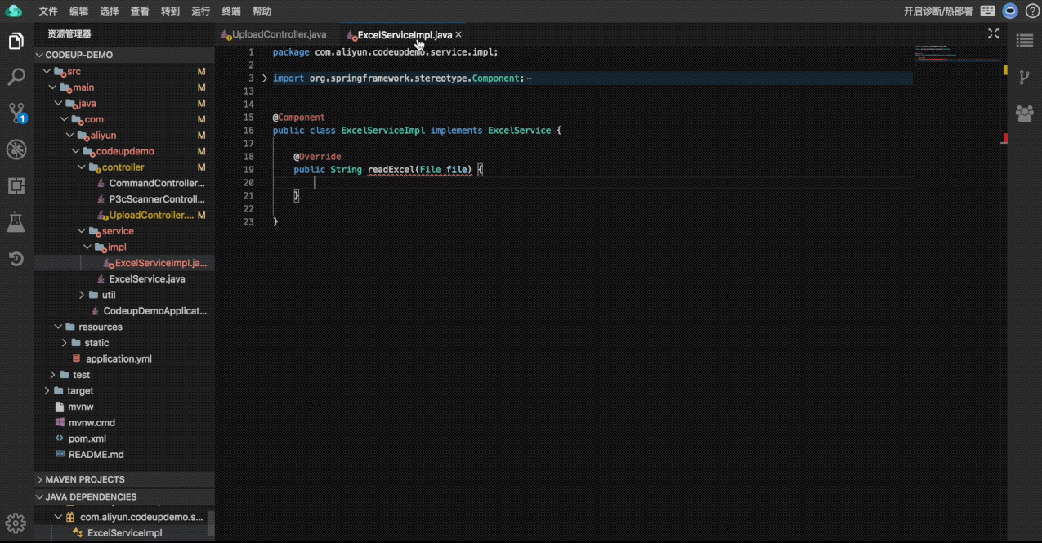The image size is (1042, 543).
Task: Open the 转到 menu
Action: [170, 11]
